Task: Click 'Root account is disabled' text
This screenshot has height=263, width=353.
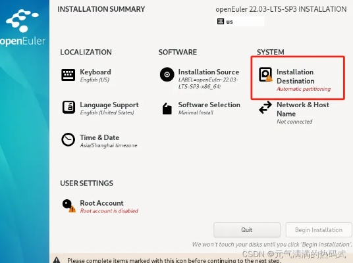Action: coord(109,211)
